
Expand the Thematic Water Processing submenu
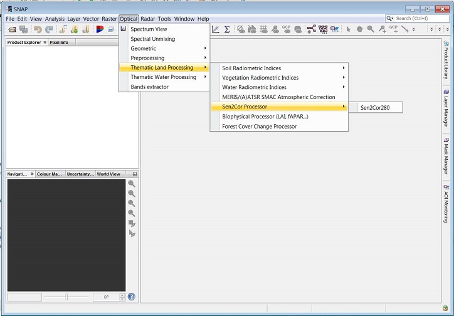pyautogui.click(x=163, y=77)
